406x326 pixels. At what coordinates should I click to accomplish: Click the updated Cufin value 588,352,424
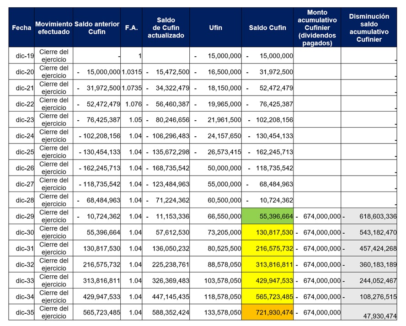[x=166, y=312]
